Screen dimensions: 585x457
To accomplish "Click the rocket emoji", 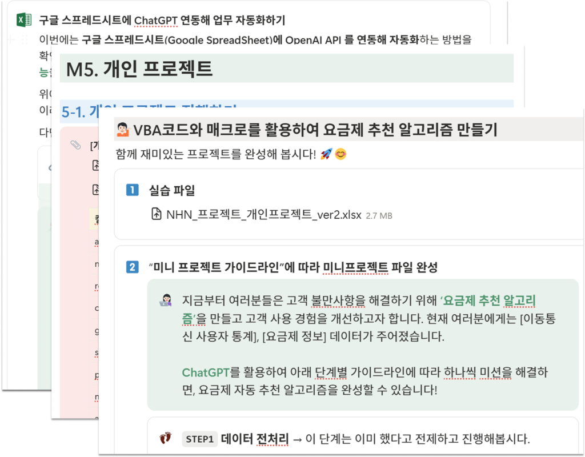I will 326,154.
